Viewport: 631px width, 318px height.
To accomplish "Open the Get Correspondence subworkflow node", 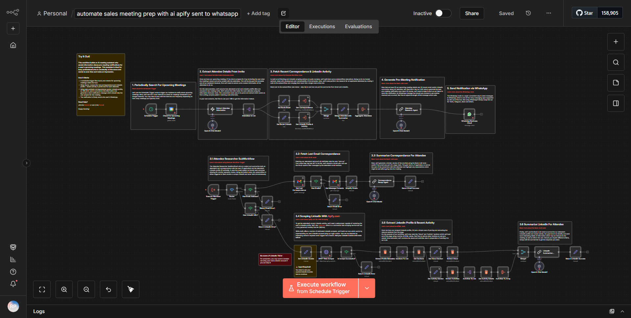I will (x=304, y=101).
